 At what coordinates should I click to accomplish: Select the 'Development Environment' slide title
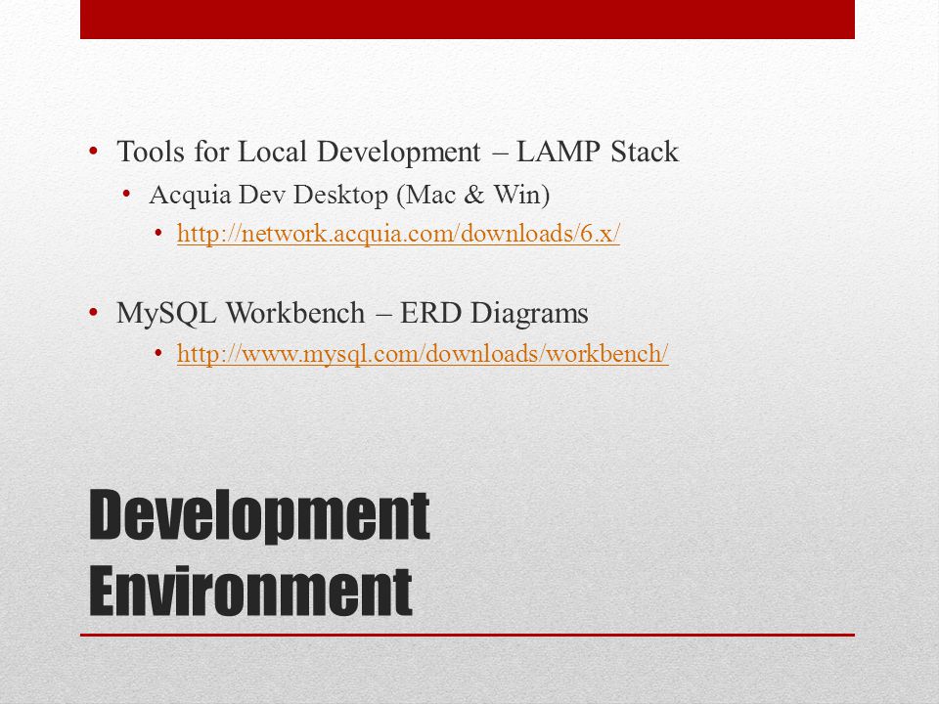[259, 552]
